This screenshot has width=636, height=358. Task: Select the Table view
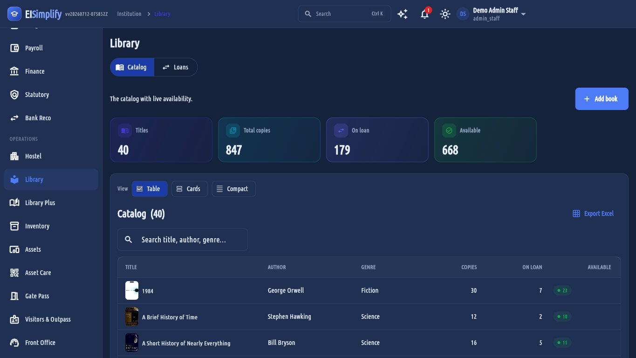click(150, 189)
